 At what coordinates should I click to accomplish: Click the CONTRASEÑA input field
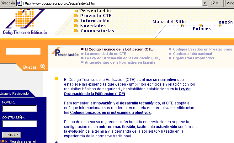19,124
